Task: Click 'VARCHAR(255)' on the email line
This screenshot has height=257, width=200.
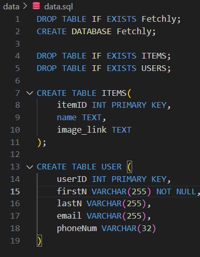Action: (117, 216)
